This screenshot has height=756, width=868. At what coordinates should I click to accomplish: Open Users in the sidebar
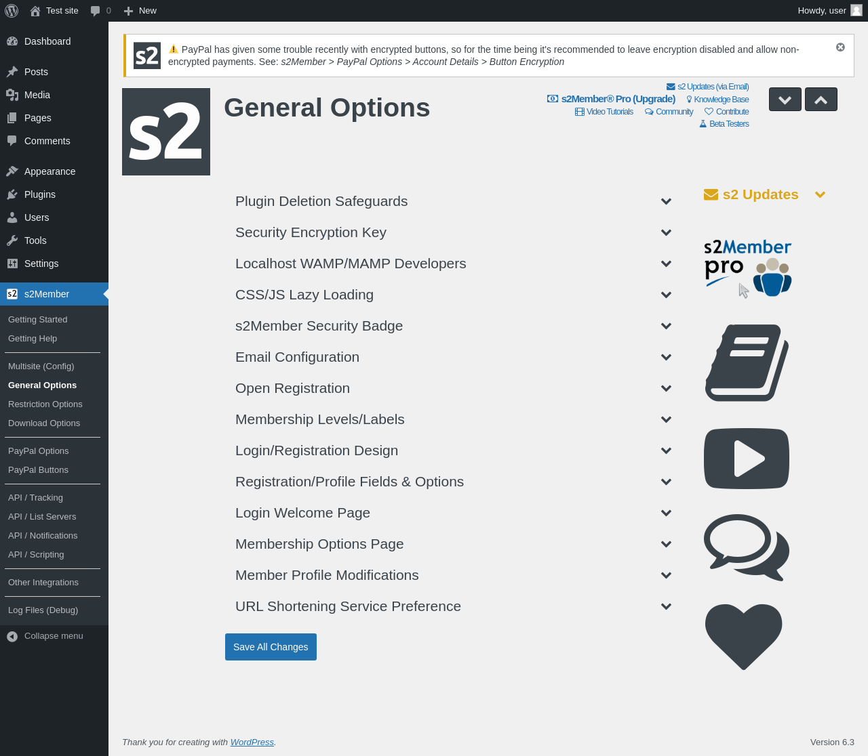pos(54,217)
